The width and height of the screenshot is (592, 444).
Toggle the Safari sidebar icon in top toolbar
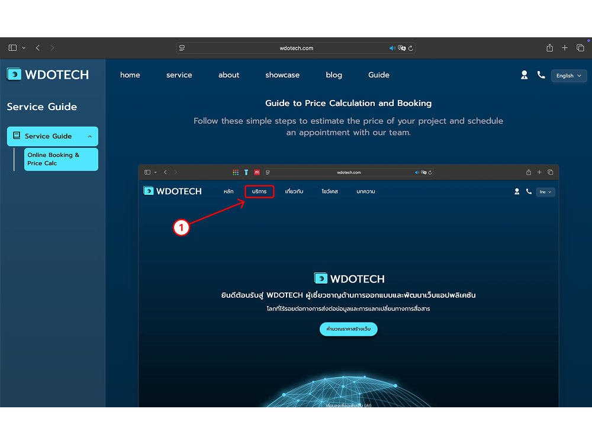12,48
